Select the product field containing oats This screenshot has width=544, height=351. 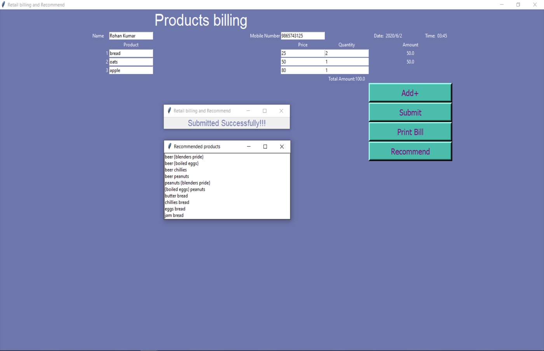pyautogui.click(x=131, y=62)
